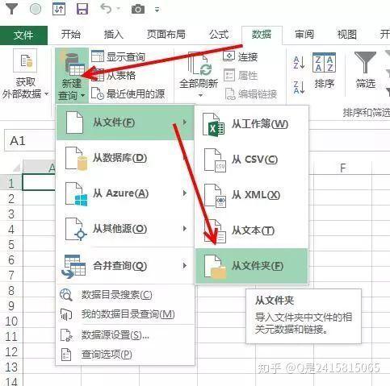Viewport: 390px width, 386px height.
Task: Sort ascending with the A-Z icon
Action: [299, 63]
